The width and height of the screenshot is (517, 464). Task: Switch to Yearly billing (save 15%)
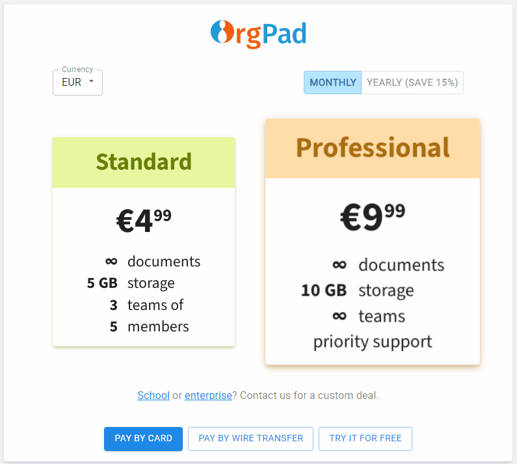(412, 83)
